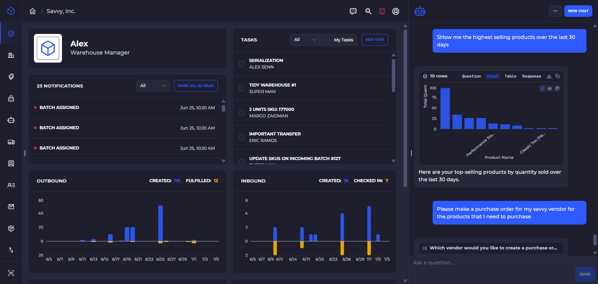Click the inbound Checked In: 7 value
Image resolution: width=598 pixels, height=284 pixels.
tap(387, 181)
